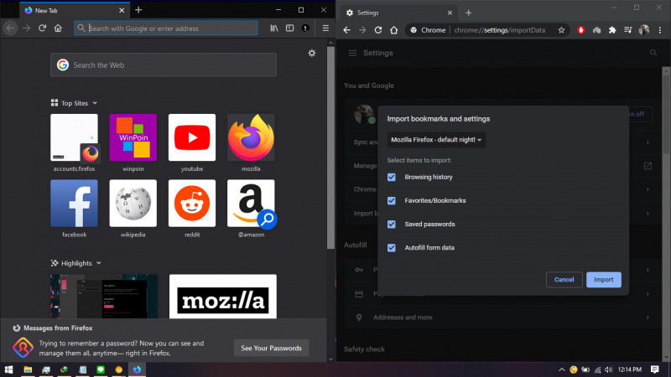This screenshot has width=671, height=377.
Task: Click Firefox address bar
Action: [166, 28]
